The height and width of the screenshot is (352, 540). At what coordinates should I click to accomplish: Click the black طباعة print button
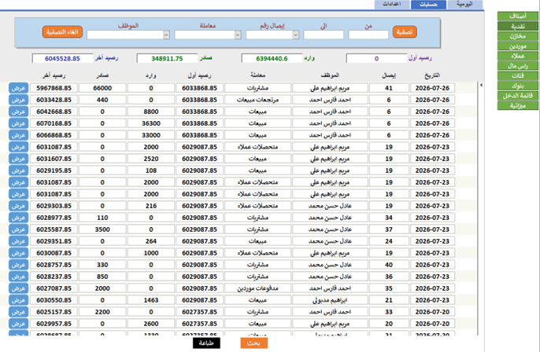pos(206,343)
